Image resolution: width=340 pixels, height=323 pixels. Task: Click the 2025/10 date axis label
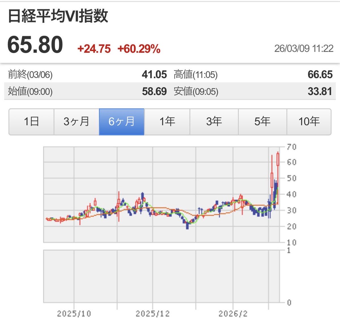pos(74,314)
